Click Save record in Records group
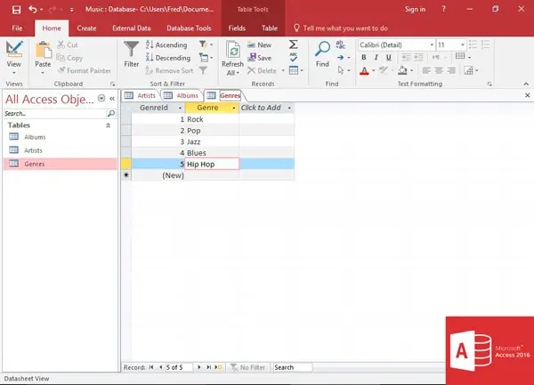The image size is (534, 385). tap(259, 58)
